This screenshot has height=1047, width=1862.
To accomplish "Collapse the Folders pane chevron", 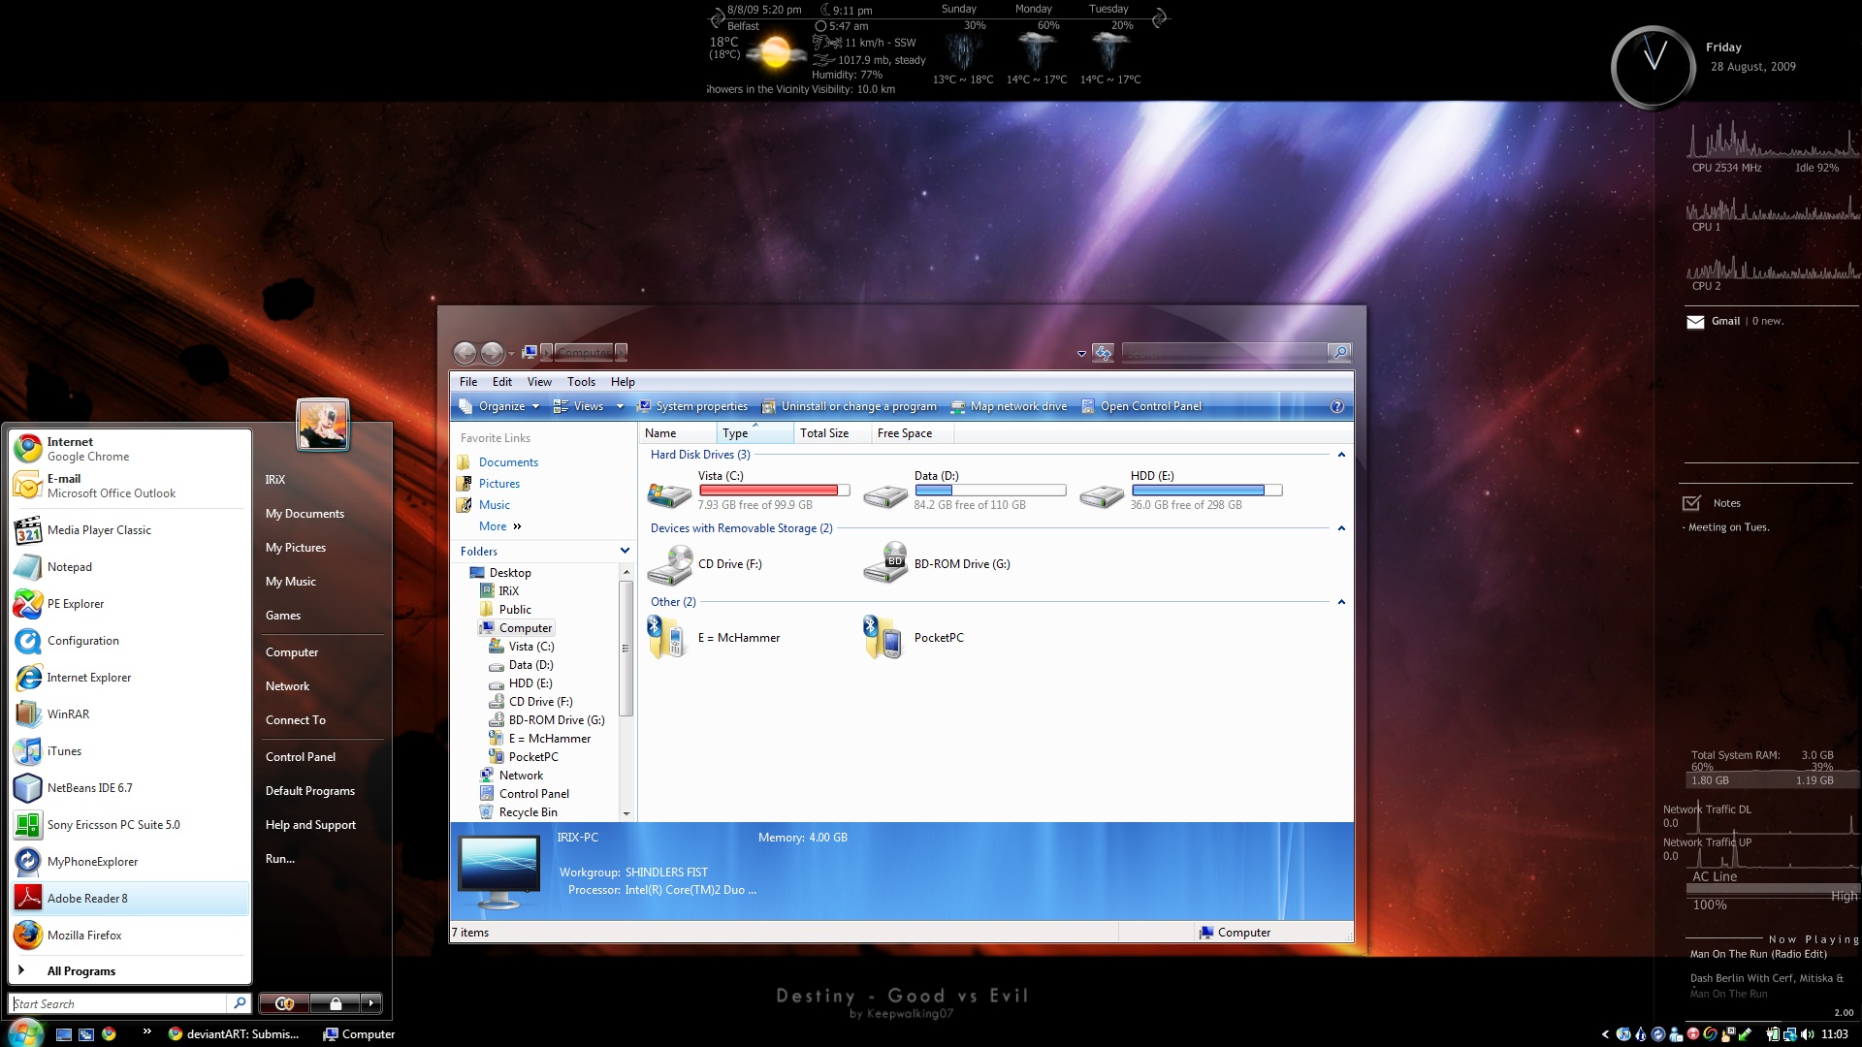I will (625, 551).
